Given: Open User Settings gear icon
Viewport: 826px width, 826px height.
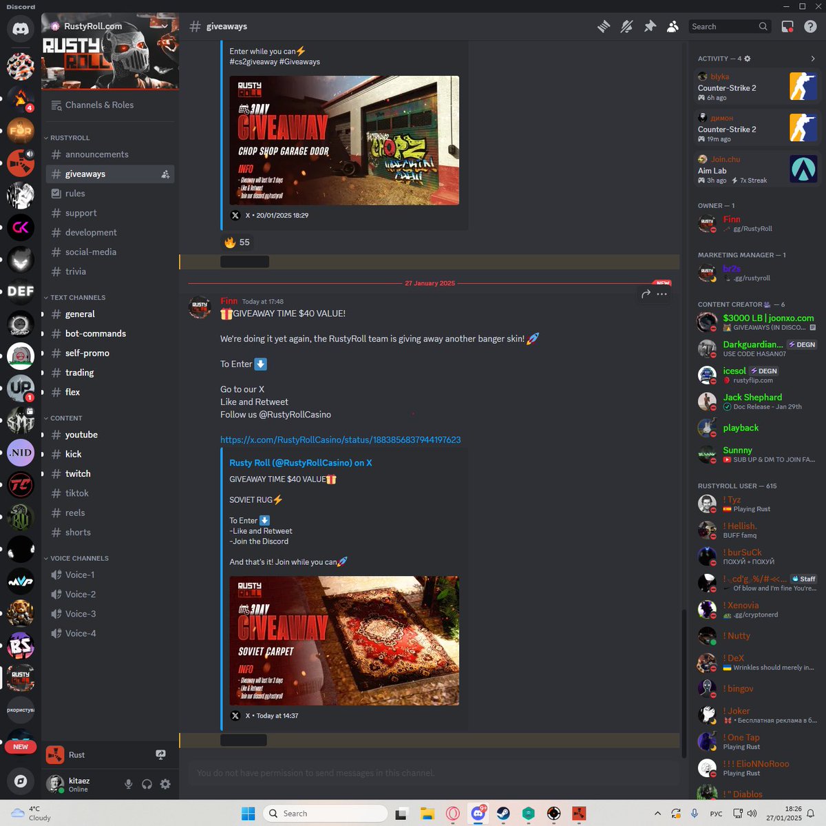Looking at the screenshot, I should click(x=165, y=784).
